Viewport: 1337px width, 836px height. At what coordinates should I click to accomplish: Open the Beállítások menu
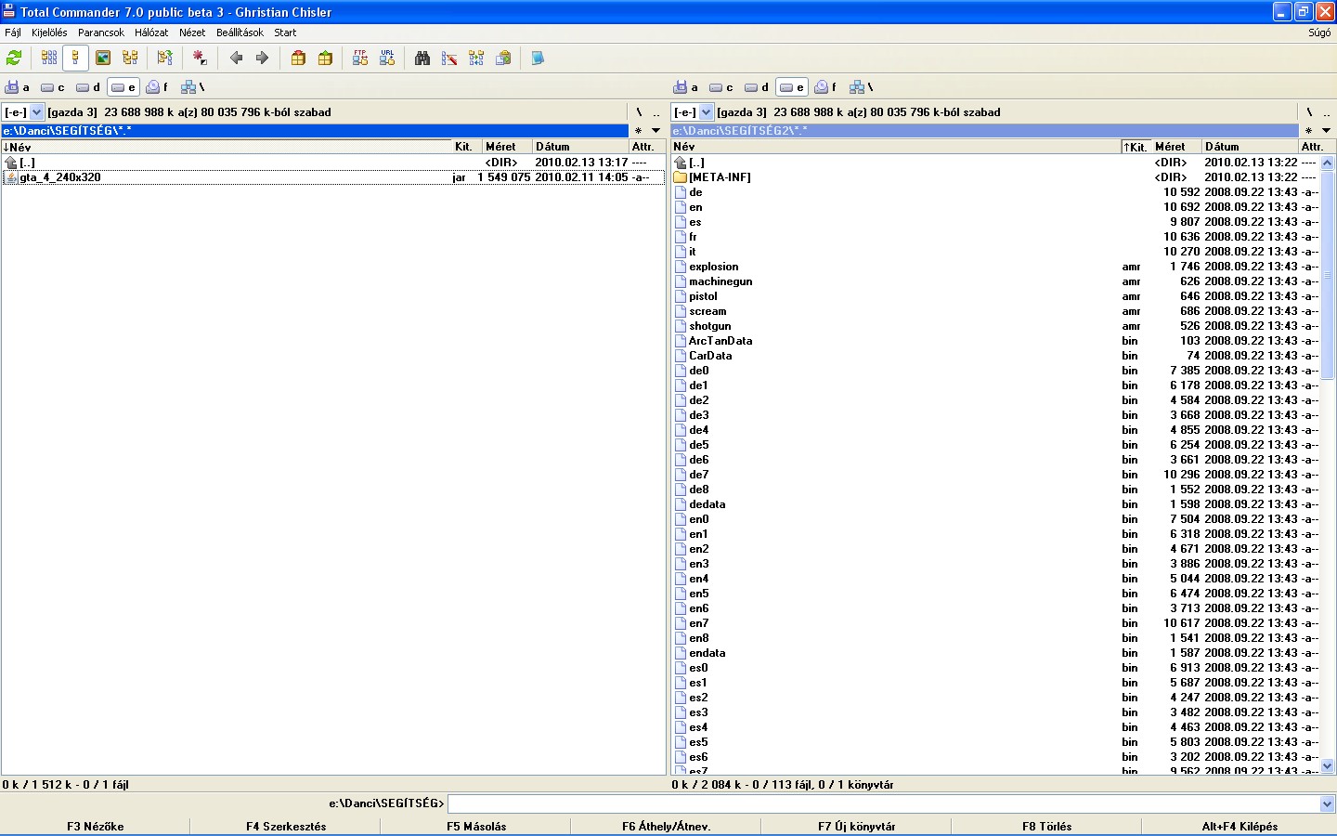tap(240, 33)
